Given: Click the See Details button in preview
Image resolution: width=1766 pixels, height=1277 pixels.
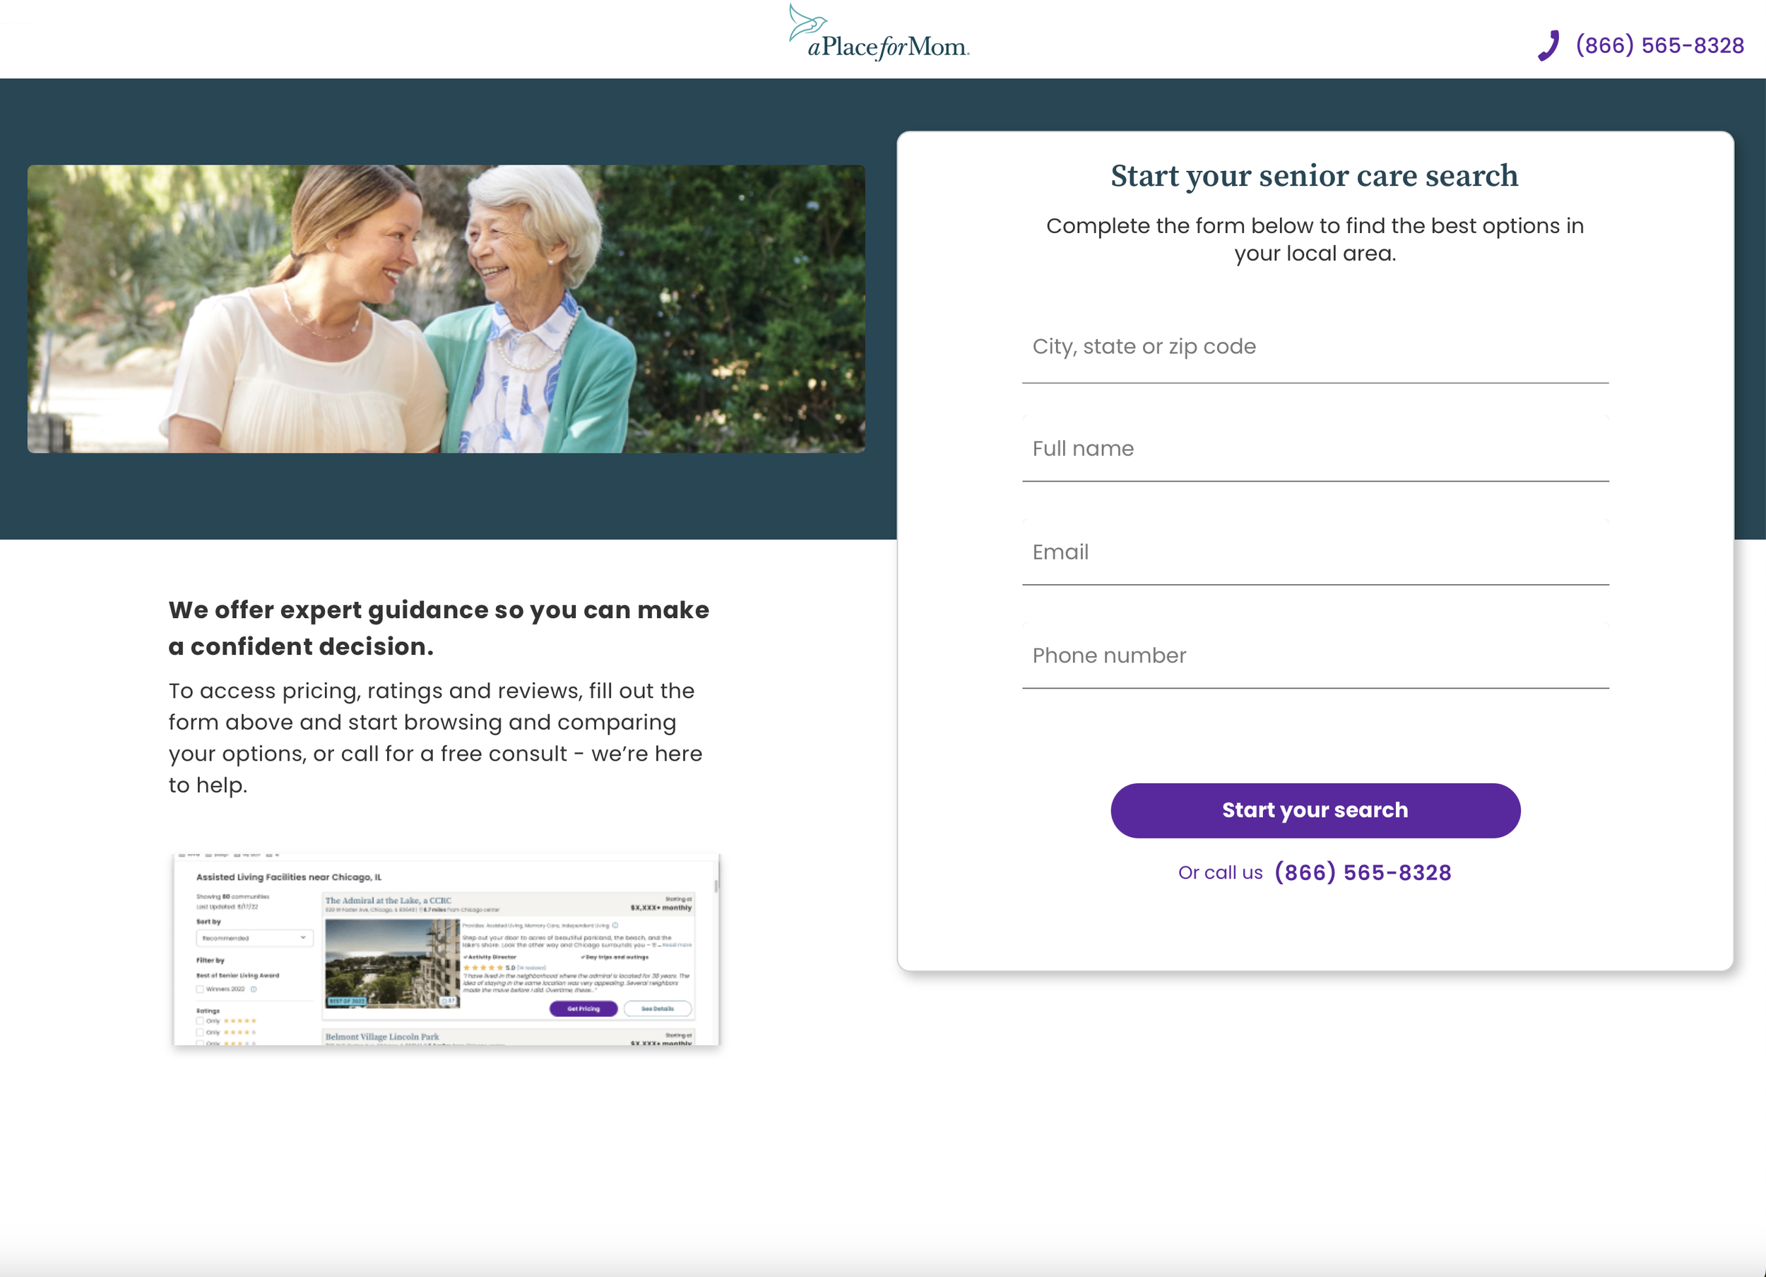Looking at the screenshot, I should 658,1009.
